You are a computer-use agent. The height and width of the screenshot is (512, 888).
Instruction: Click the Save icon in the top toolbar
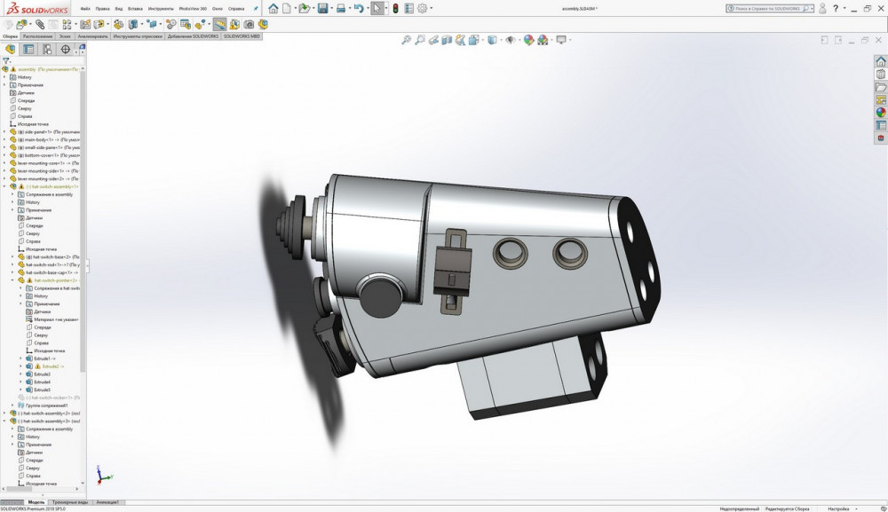point(322,9)
